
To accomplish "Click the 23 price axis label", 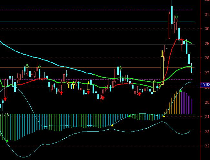I will 206,132.
